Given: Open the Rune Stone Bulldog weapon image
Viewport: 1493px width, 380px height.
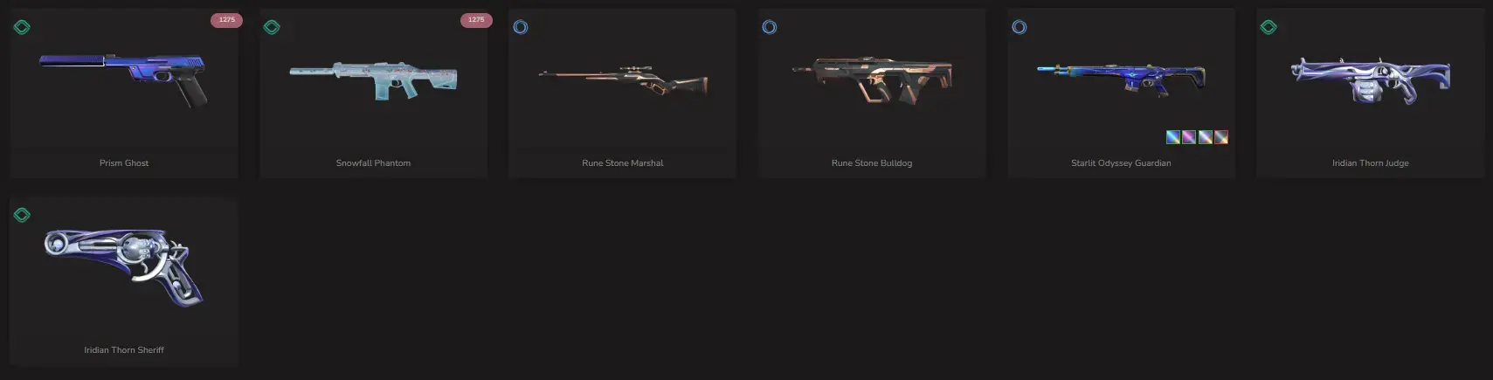Looking at the screenshot, I should click(872, 80).
